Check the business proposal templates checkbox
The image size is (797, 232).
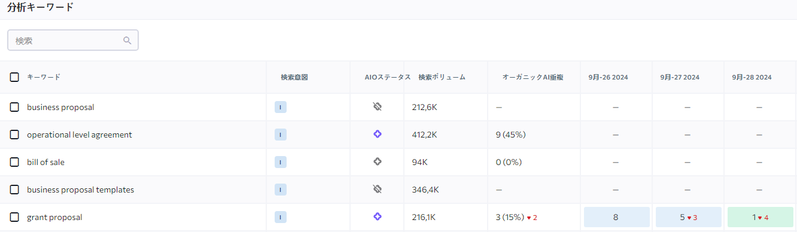[x=14, y=190]
